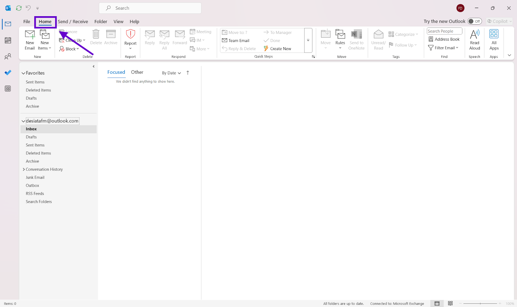Open the Rules icon in Move group
Image resolution: width=517 pixels, height=307 pixels.
click(x=340, y=39)
